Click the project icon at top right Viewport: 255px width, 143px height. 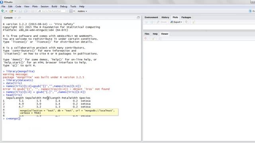pyautogui.click(x=250, y=11)
